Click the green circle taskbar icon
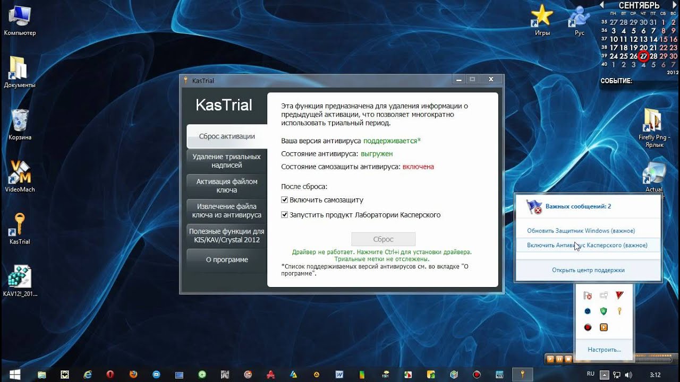Viewport: 680px width, 382px height. 202,375
